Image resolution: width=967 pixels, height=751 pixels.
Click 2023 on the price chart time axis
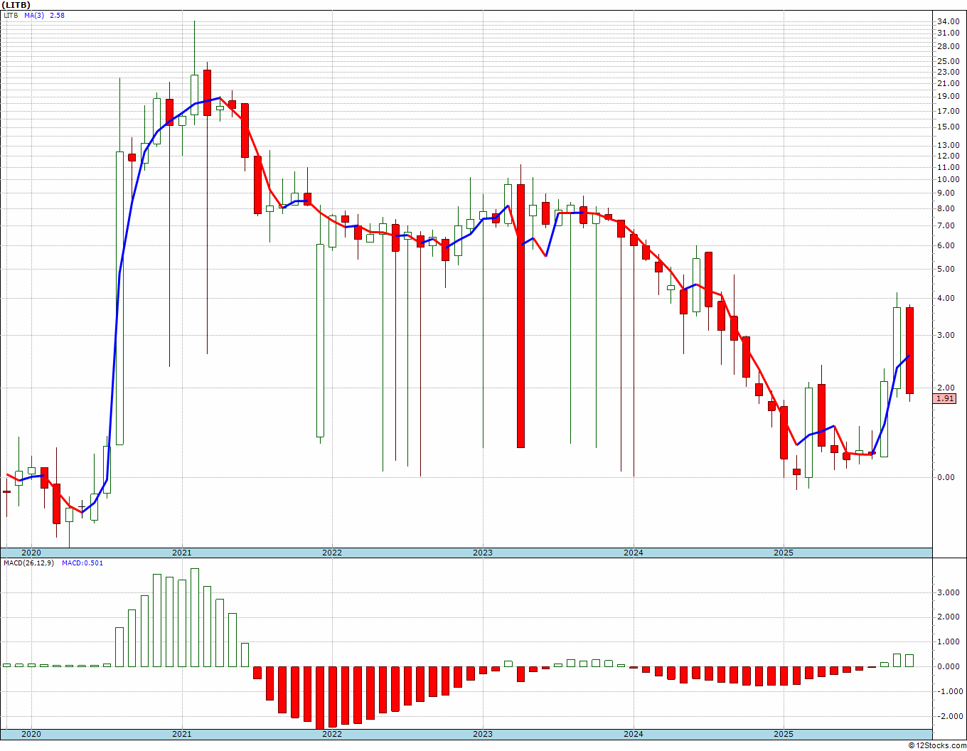pyautogui.click(x=483, y=553)
